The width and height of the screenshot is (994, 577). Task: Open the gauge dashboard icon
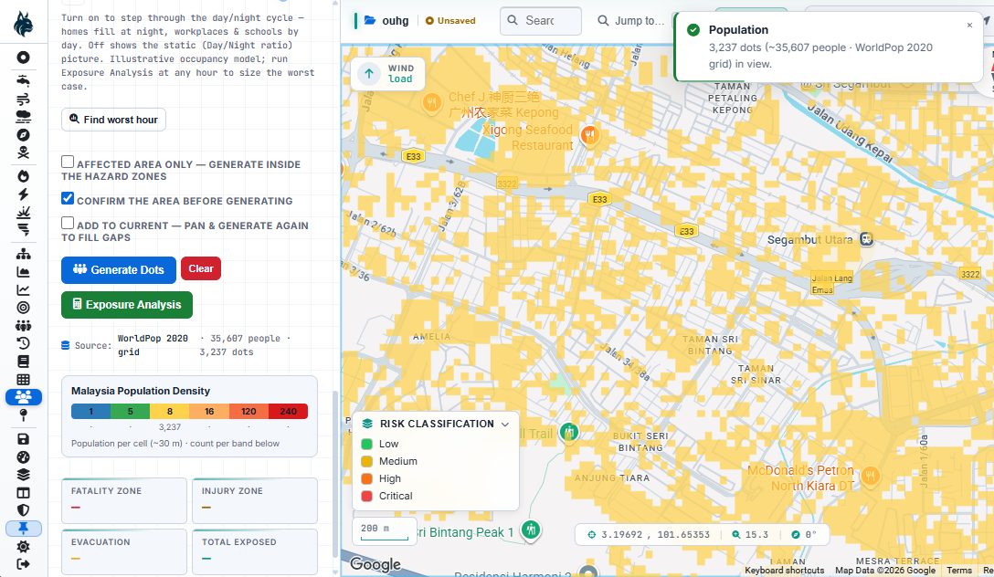24,456
